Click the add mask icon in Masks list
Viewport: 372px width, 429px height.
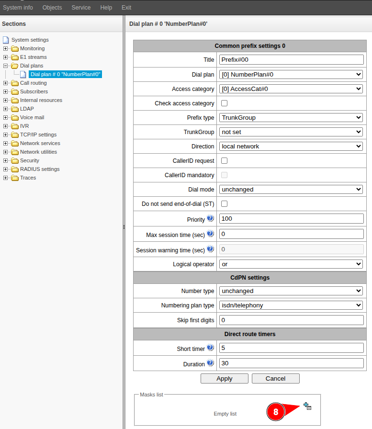pyautogui.click(x=307, y=406)
